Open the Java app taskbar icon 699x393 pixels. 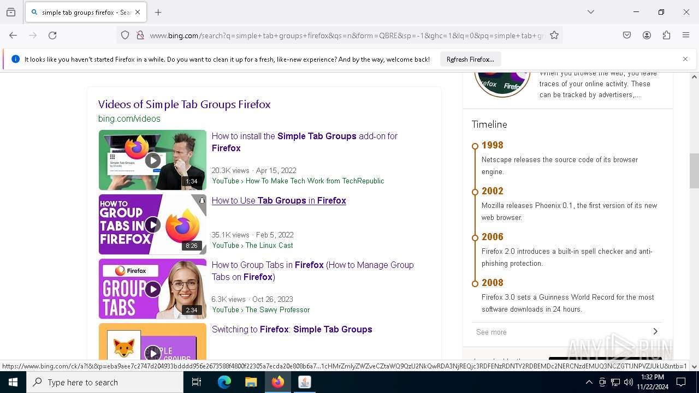coord(305,382)
